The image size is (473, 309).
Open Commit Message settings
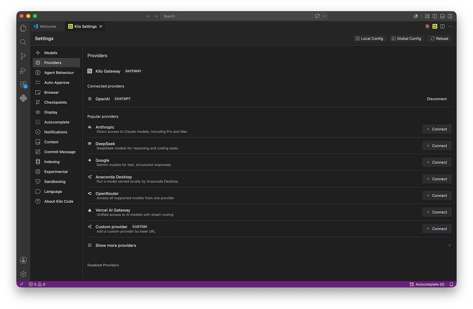tap(56, 152)
